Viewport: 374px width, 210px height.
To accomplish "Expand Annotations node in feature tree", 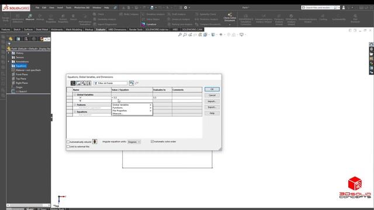I will pyautogui.click(x=9, y=62).
